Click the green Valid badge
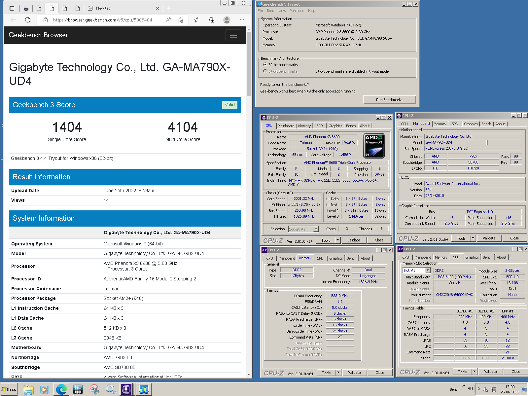Image resolution: width=528 pixels, height=396 pixels. coord(229,105)
